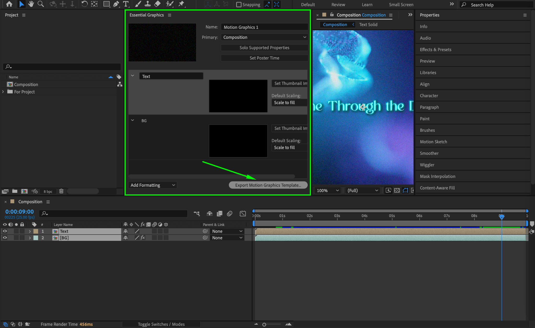Hide the BG layer with its eye toggle
The height and width of the screenshot is (328, 535).
[x=5, y=238]
